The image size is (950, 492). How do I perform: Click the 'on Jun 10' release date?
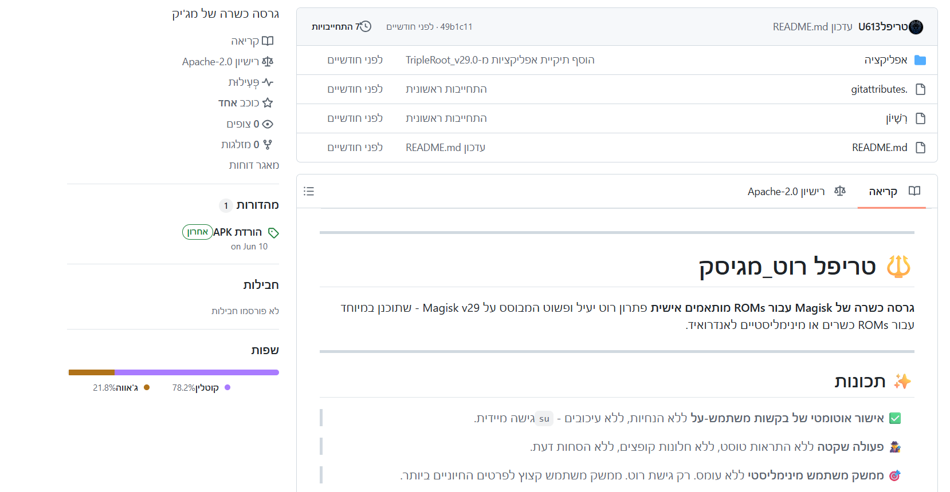(x=249, y=247)
